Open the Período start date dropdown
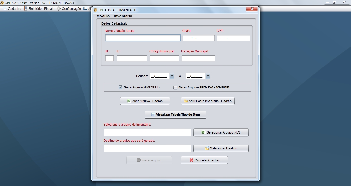The width and height of the screenshot is (351, 186). pyautogui.click(x=172, y=76)
